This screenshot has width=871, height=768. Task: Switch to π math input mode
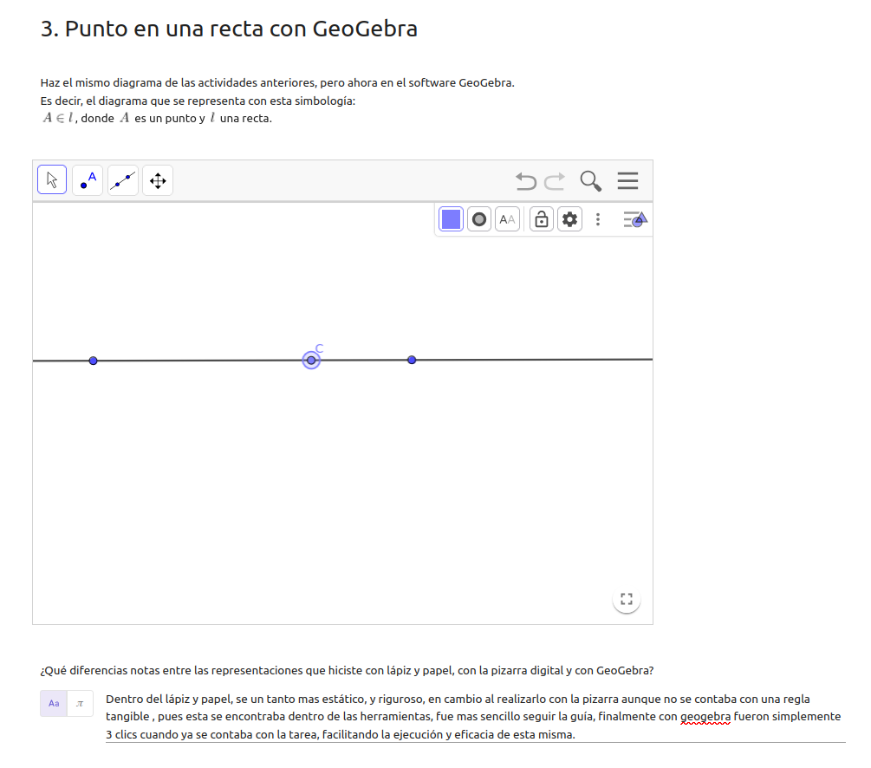pyautogui.click(x=80, y=703)
